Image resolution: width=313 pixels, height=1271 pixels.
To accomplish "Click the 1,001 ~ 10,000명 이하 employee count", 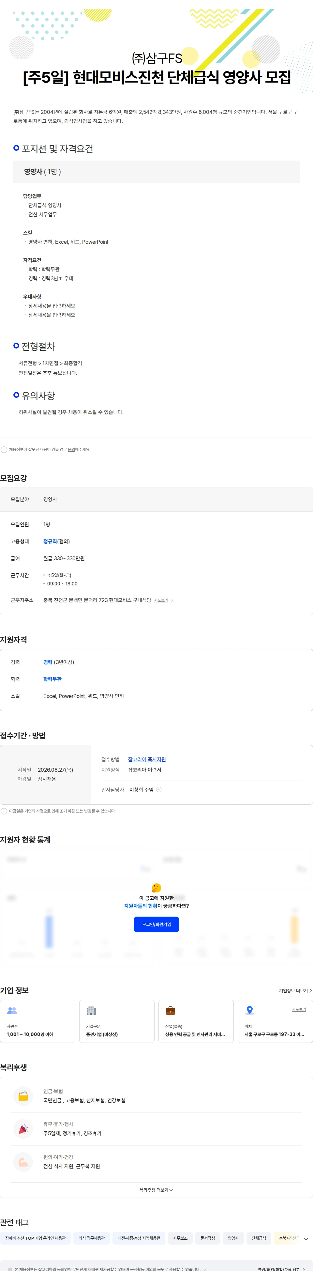I will tap(30, 1034).
